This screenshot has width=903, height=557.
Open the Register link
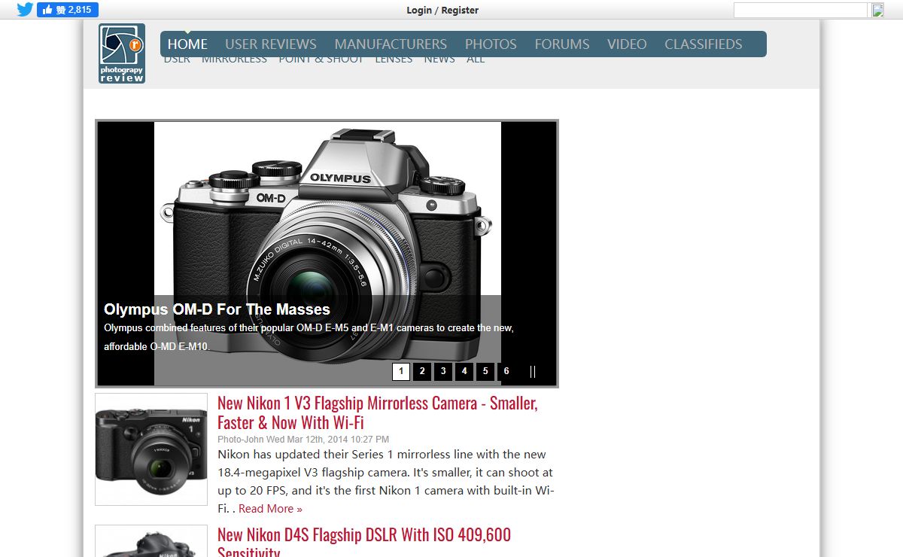pyautogui.click(x=460, y=10)
